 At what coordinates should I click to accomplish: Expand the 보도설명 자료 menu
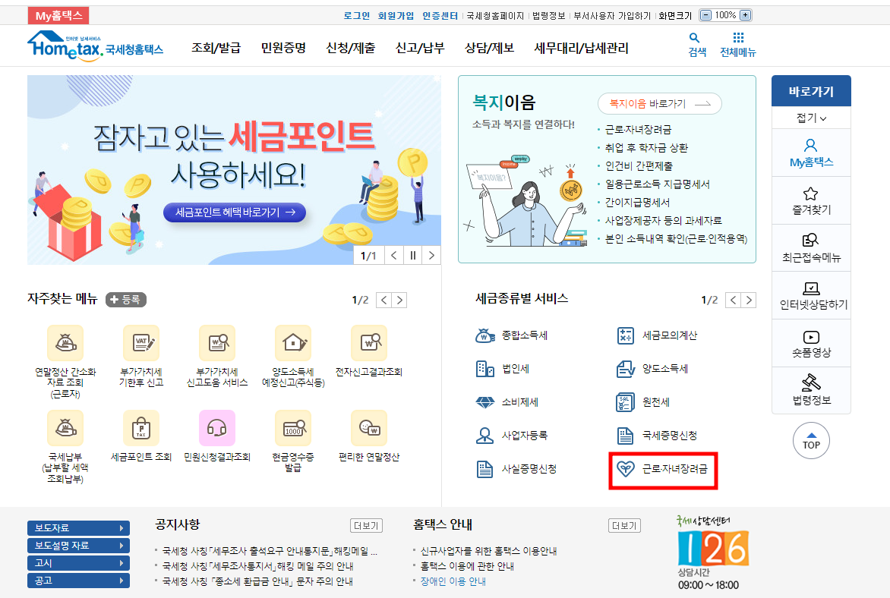coord(78,546)
